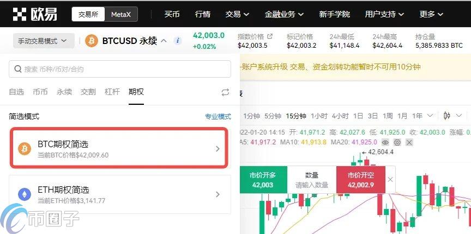Click the OKX 欧易 logo
This screenshot has width=471, height=234.
tap(34, 14)
